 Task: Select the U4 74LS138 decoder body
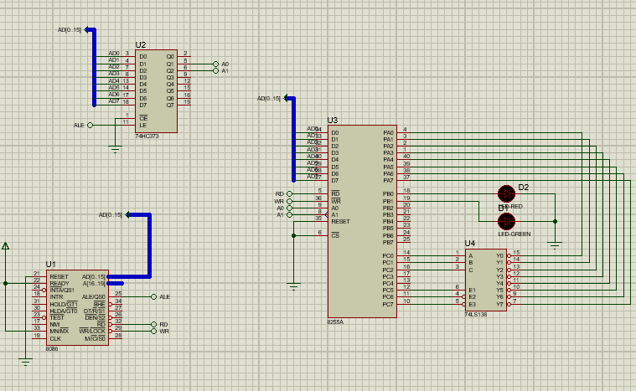[x=486, y=280]
